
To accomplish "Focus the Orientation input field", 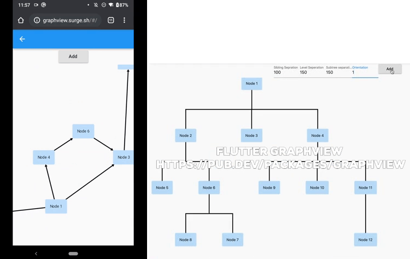I will [365, 71].
